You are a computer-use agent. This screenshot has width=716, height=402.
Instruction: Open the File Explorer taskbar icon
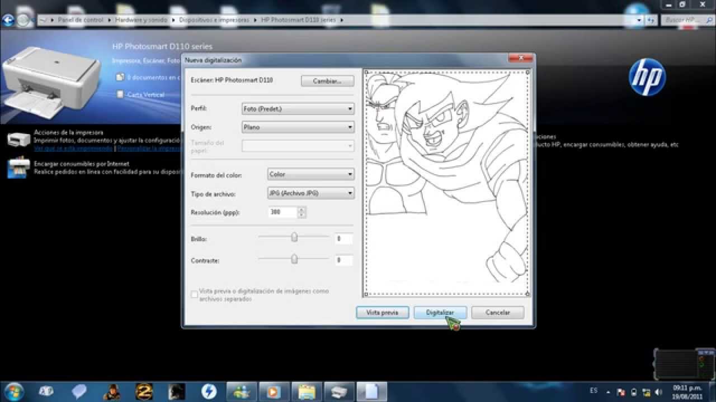(x=307, y=391)
